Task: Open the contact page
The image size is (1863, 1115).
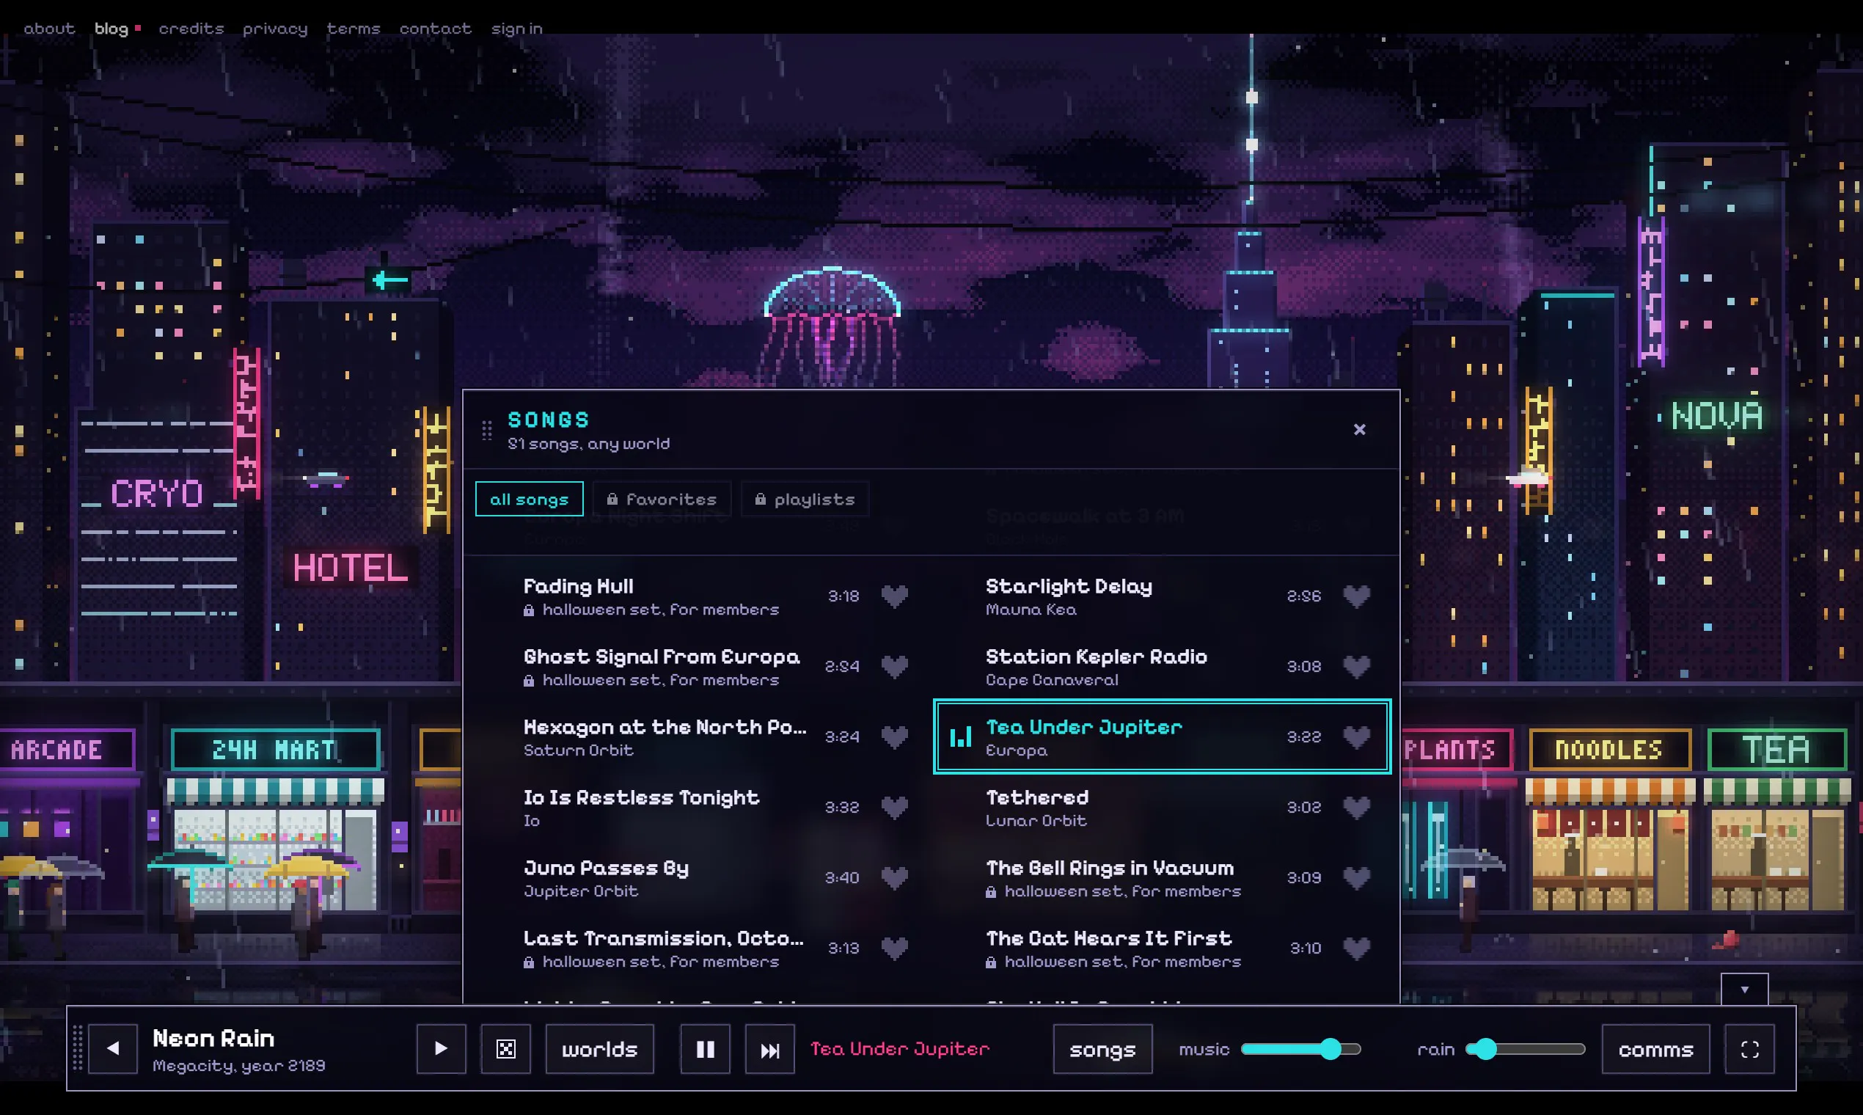Action: coord(436,29)
